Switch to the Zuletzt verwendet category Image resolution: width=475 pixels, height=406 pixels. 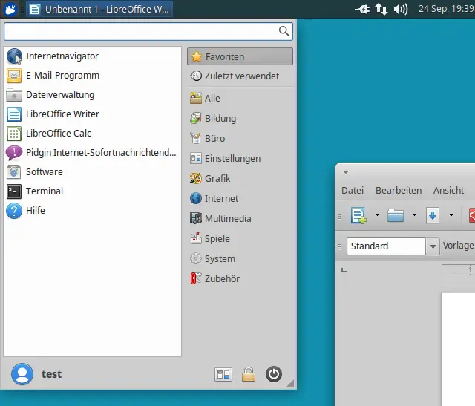tap(241, 76)
